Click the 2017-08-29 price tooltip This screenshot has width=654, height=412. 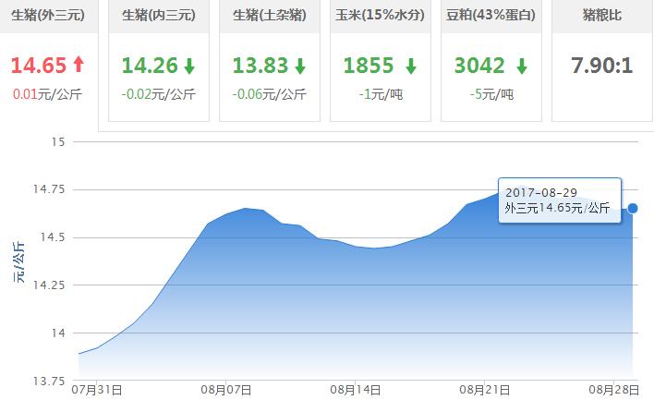pos(557,200)
